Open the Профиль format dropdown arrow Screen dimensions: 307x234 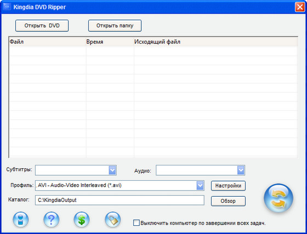pyautogui.click(x=200, y=185)
